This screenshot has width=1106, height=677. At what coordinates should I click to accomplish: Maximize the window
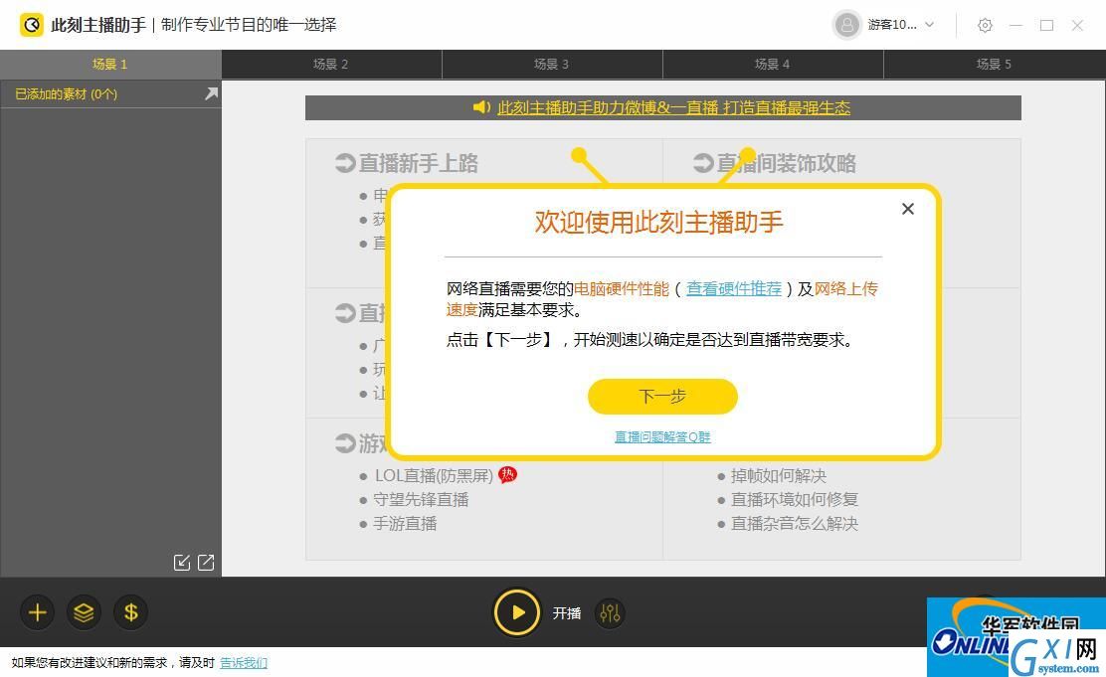pyautogui.click(x=1046, y=26)
